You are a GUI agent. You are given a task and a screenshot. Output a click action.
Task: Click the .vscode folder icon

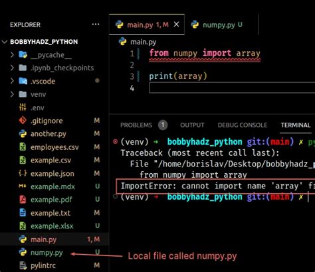pyautogui.click(x=23, y=81)
